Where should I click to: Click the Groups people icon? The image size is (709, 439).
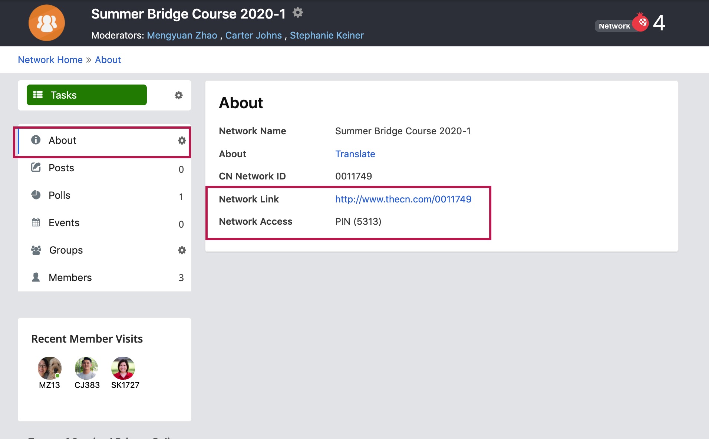point(36,250)
